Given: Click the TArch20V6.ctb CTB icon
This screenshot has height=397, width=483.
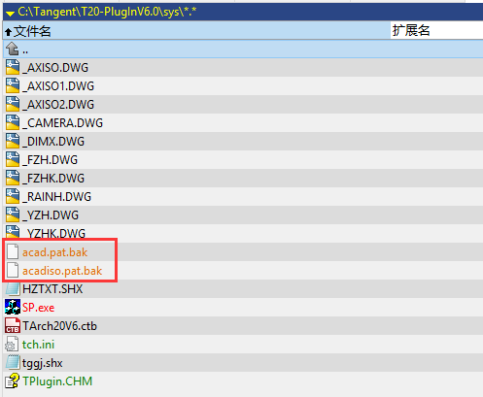Looking at the screenshot, I should 13,325.
